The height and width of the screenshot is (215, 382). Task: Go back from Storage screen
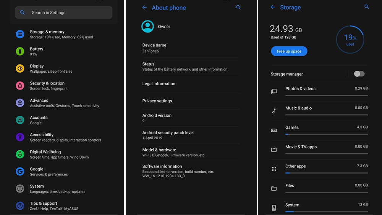pos(273,8)
